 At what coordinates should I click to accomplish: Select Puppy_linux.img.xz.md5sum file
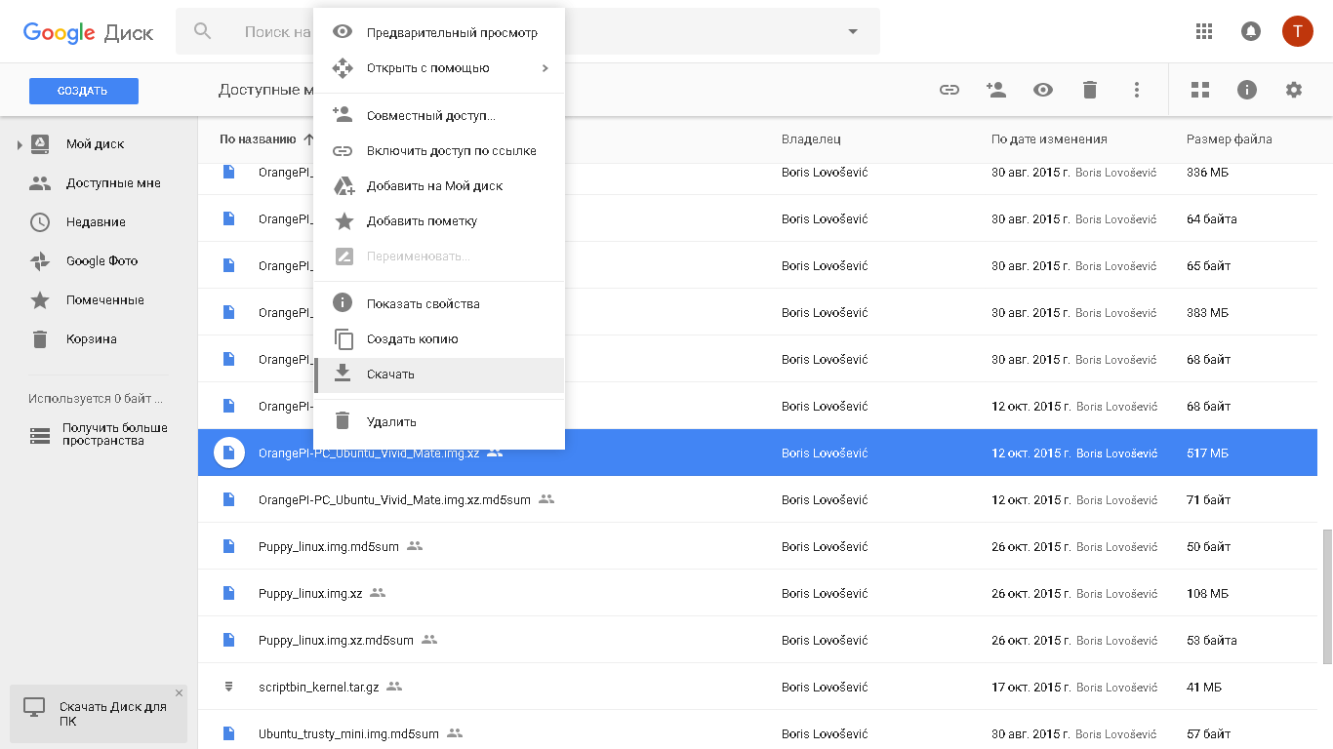757,640
